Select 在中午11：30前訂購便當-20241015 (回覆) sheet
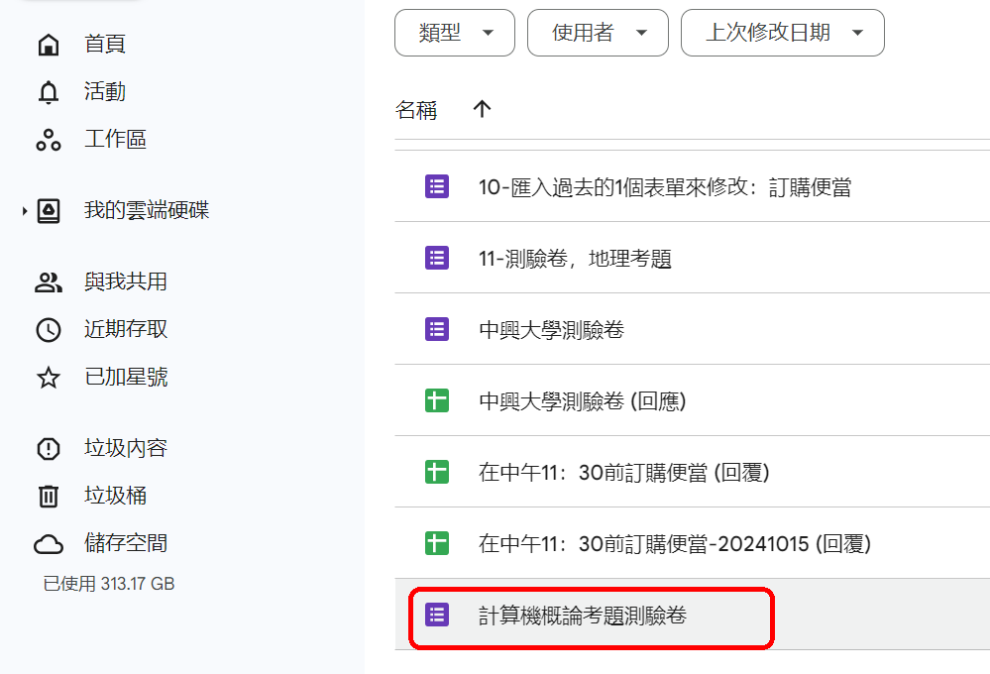Screen dimensions: 990x674 click(x=674, y=544)
